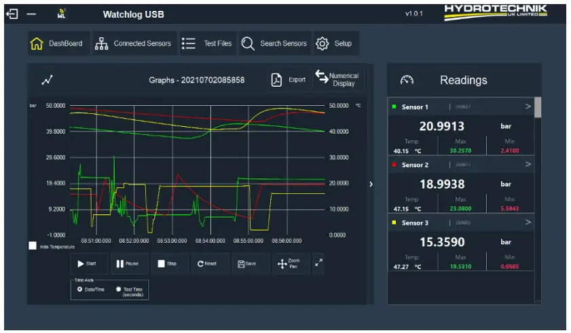Click Sensor 1 Min value 2.4100

pos(509,151)
